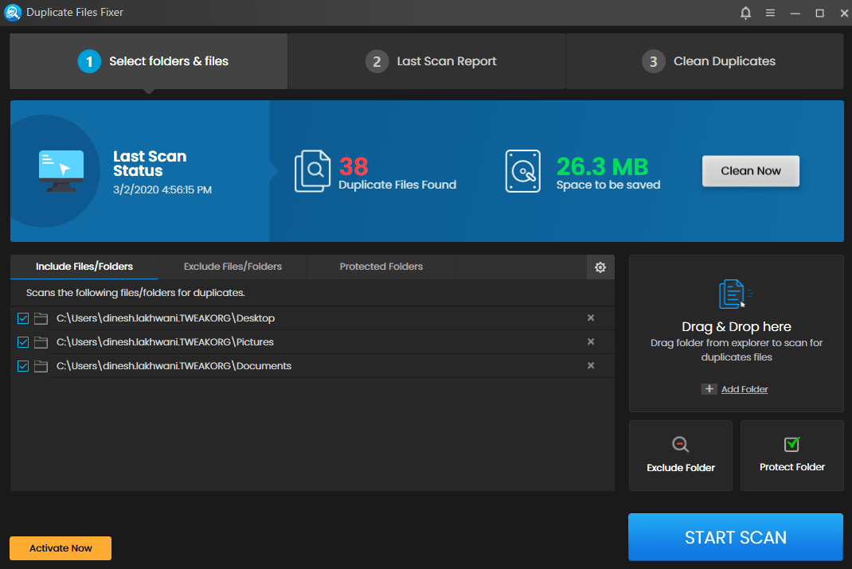Select the Desktop folder path text

click(x=165, y=318)
